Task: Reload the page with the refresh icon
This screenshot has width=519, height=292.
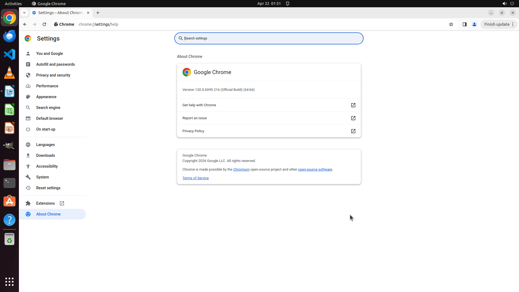Action: [x=44, y=24]
